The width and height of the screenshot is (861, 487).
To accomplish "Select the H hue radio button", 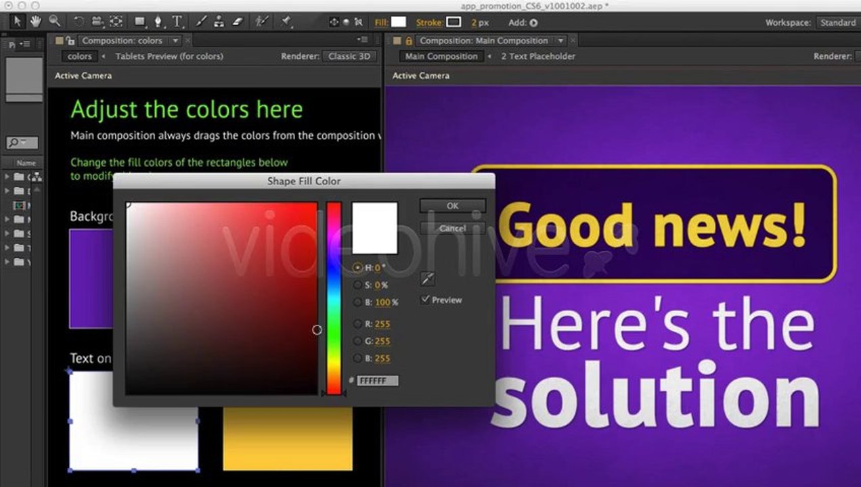I will coord(357,268).
